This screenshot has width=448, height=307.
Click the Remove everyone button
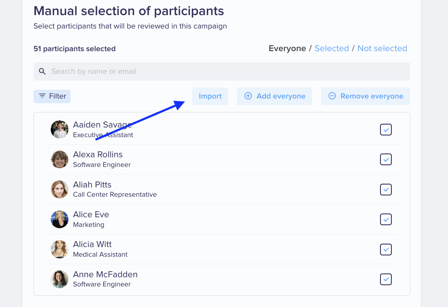coord(365,96)
